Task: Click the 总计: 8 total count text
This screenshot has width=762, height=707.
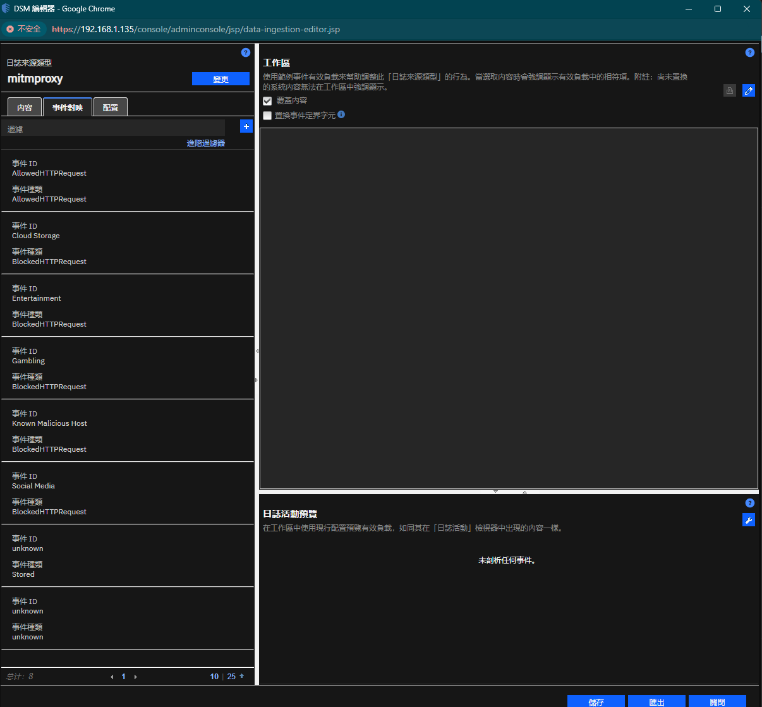Action: point(20,677)
